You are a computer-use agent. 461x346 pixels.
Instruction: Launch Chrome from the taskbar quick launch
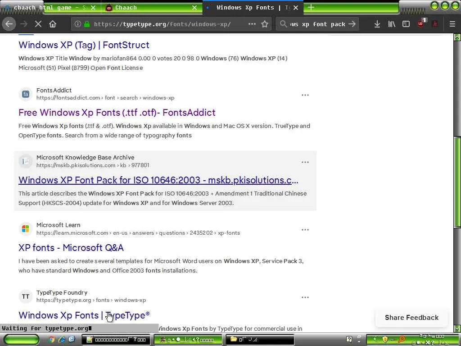(52, 339)
